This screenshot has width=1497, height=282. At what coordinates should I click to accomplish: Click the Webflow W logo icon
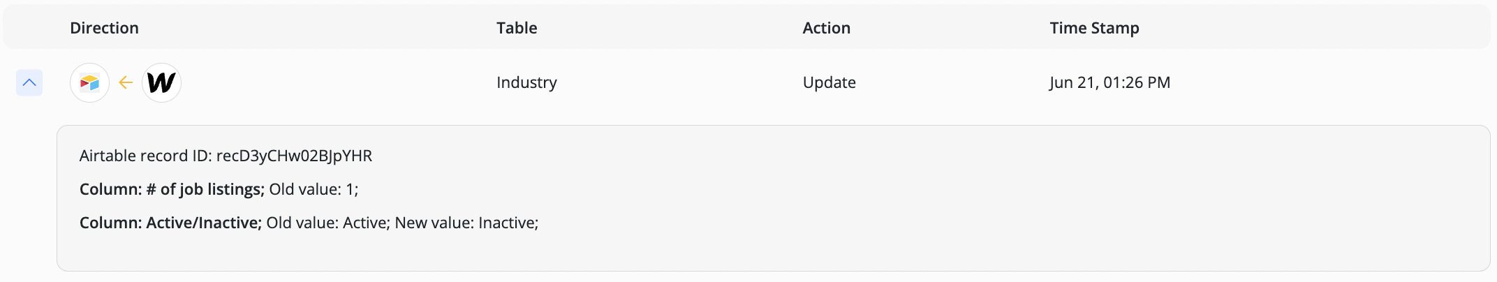click(161, 83)
